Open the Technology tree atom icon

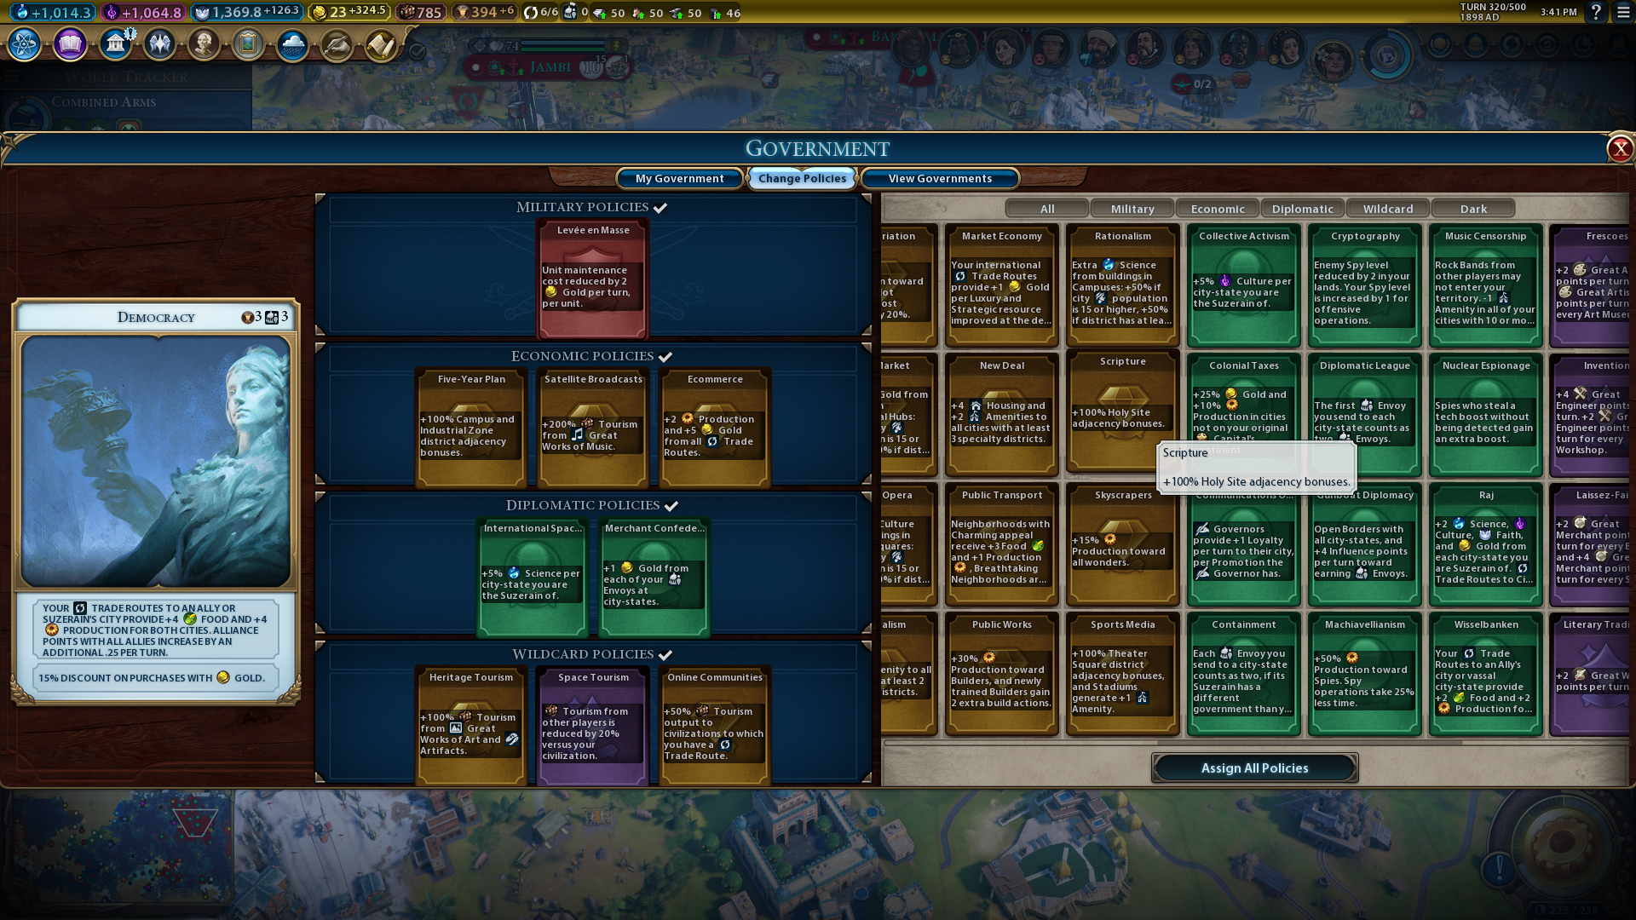pyautogui.click(x=25, y=43)
